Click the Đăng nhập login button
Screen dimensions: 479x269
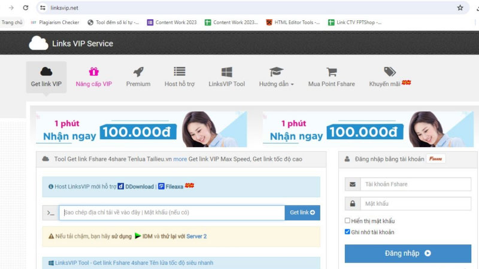coord(408,253)
